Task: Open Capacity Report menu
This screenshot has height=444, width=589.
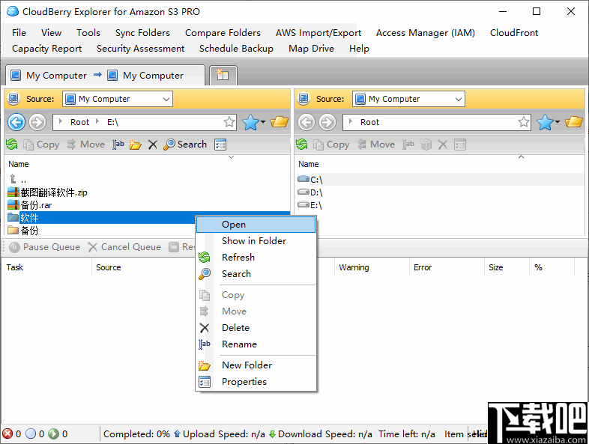Action: (46, 49)
